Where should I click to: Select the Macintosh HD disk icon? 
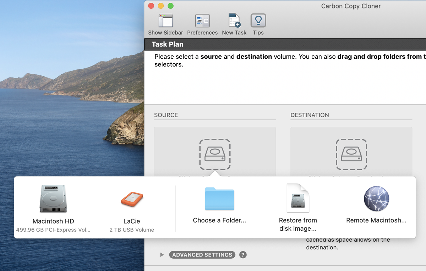pyautogui.click(x=53, y=198)
